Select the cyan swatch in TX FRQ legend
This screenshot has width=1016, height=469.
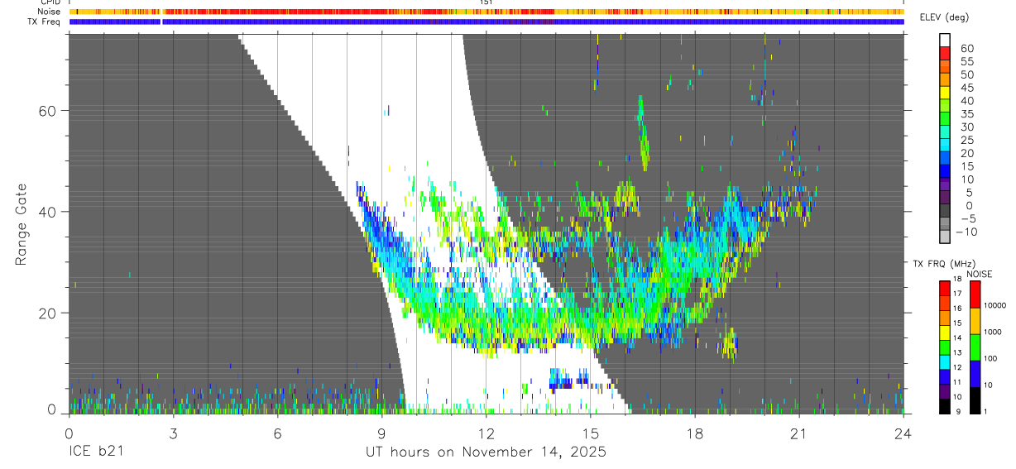click(945, 361)
